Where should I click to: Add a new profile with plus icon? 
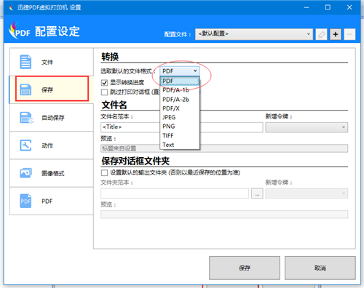336,34
